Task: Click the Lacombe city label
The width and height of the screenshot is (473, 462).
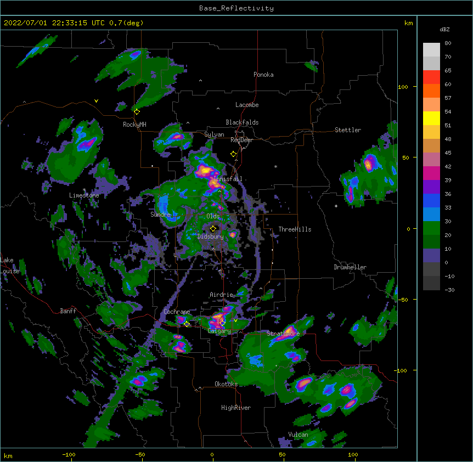Action: coord(247,105)
